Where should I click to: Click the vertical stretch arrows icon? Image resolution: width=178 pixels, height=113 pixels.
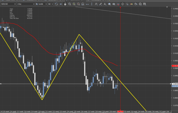[92, 4]
